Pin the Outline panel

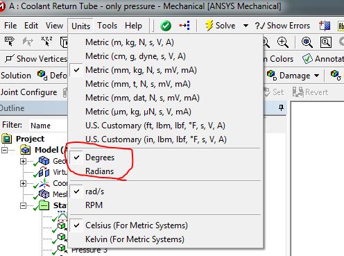click(281, 108)
